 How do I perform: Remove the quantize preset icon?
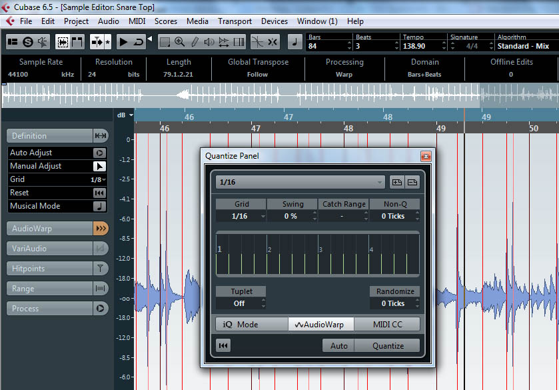[x=412, y=182]
